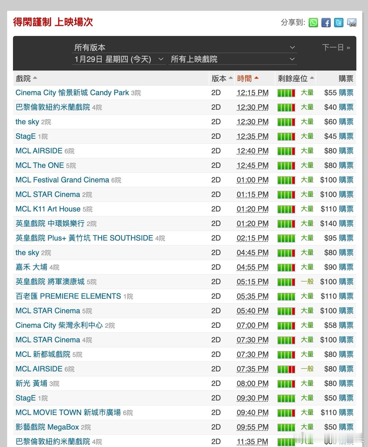
Task: Click the seat availability bar for 05:15 PM
Action: pos(286,282)
